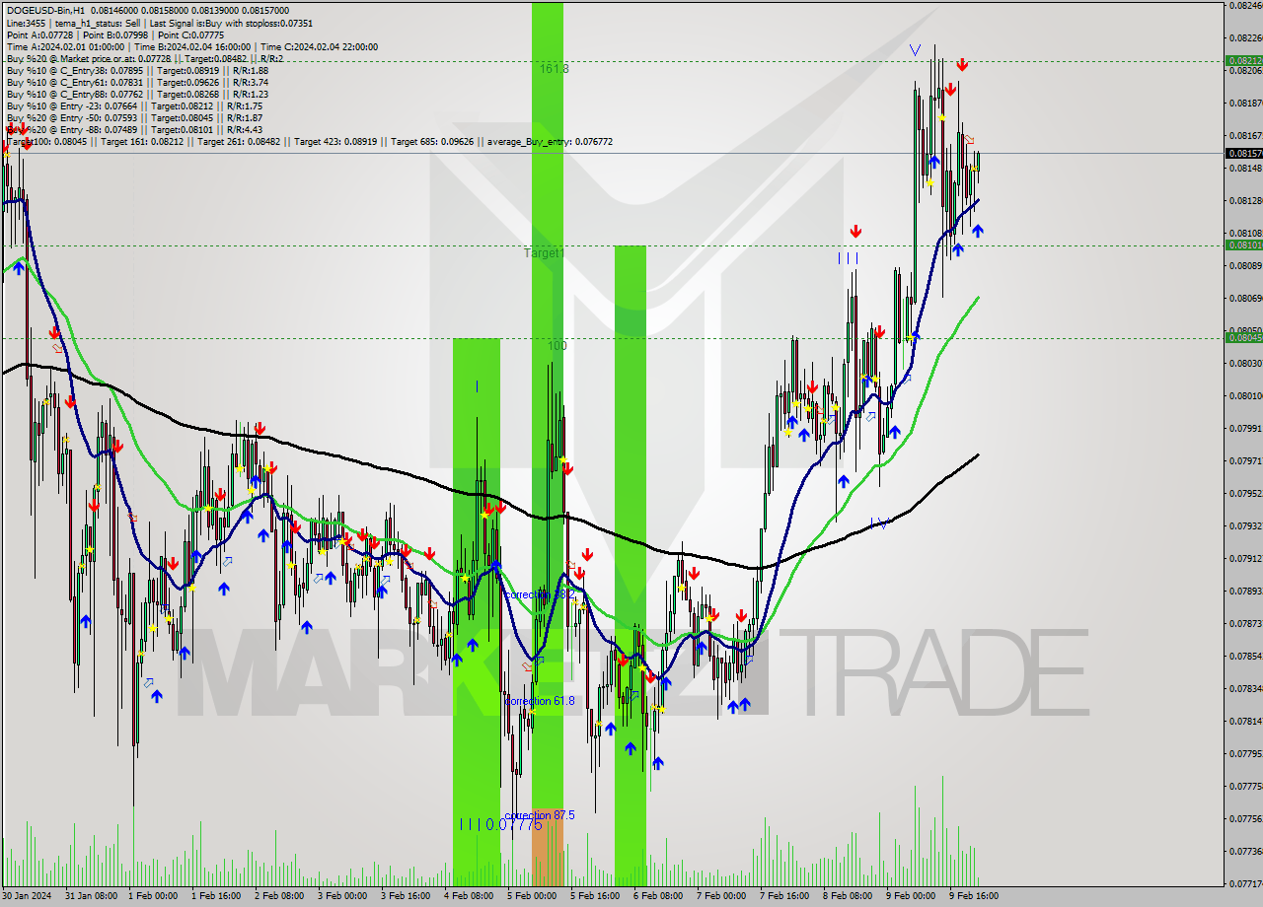
Task: Click the '3 Feb 16:00' time axis label
Action: pos(407,896)
